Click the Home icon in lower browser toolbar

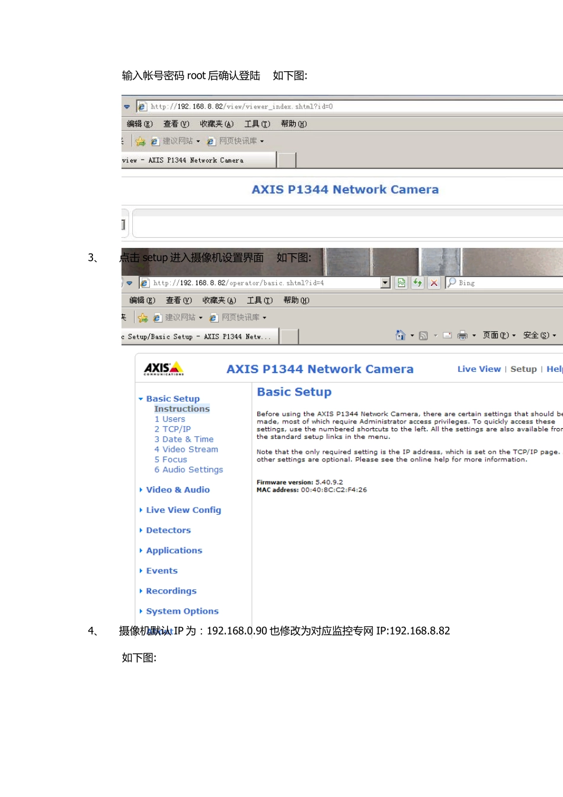(x=401, y=335)
